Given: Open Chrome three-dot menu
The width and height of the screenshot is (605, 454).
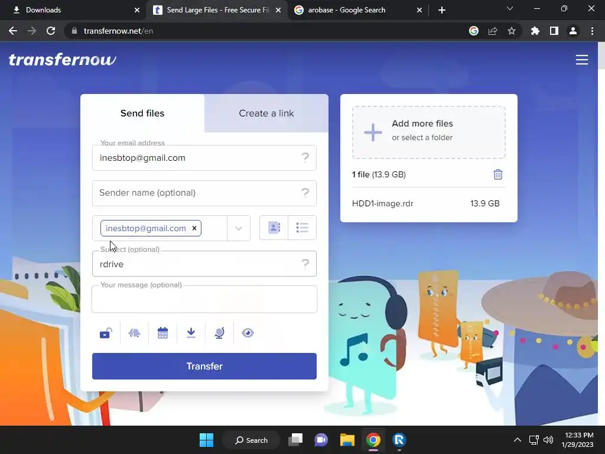Looking at the screenshot, I should (x=592, y=31).
